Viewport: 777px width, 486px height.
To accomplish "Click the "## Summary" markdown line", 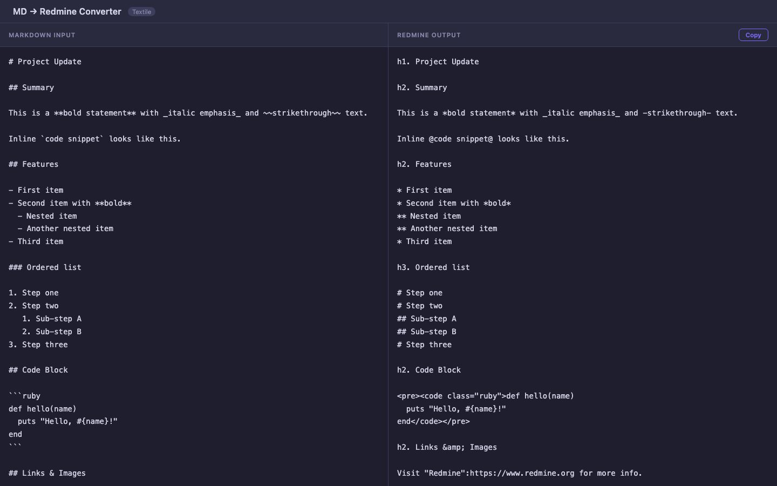I will tap(31, 87).
